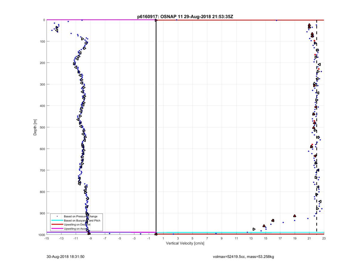Click the x-axis tick label "13"
358x264 pixels.
251,238
